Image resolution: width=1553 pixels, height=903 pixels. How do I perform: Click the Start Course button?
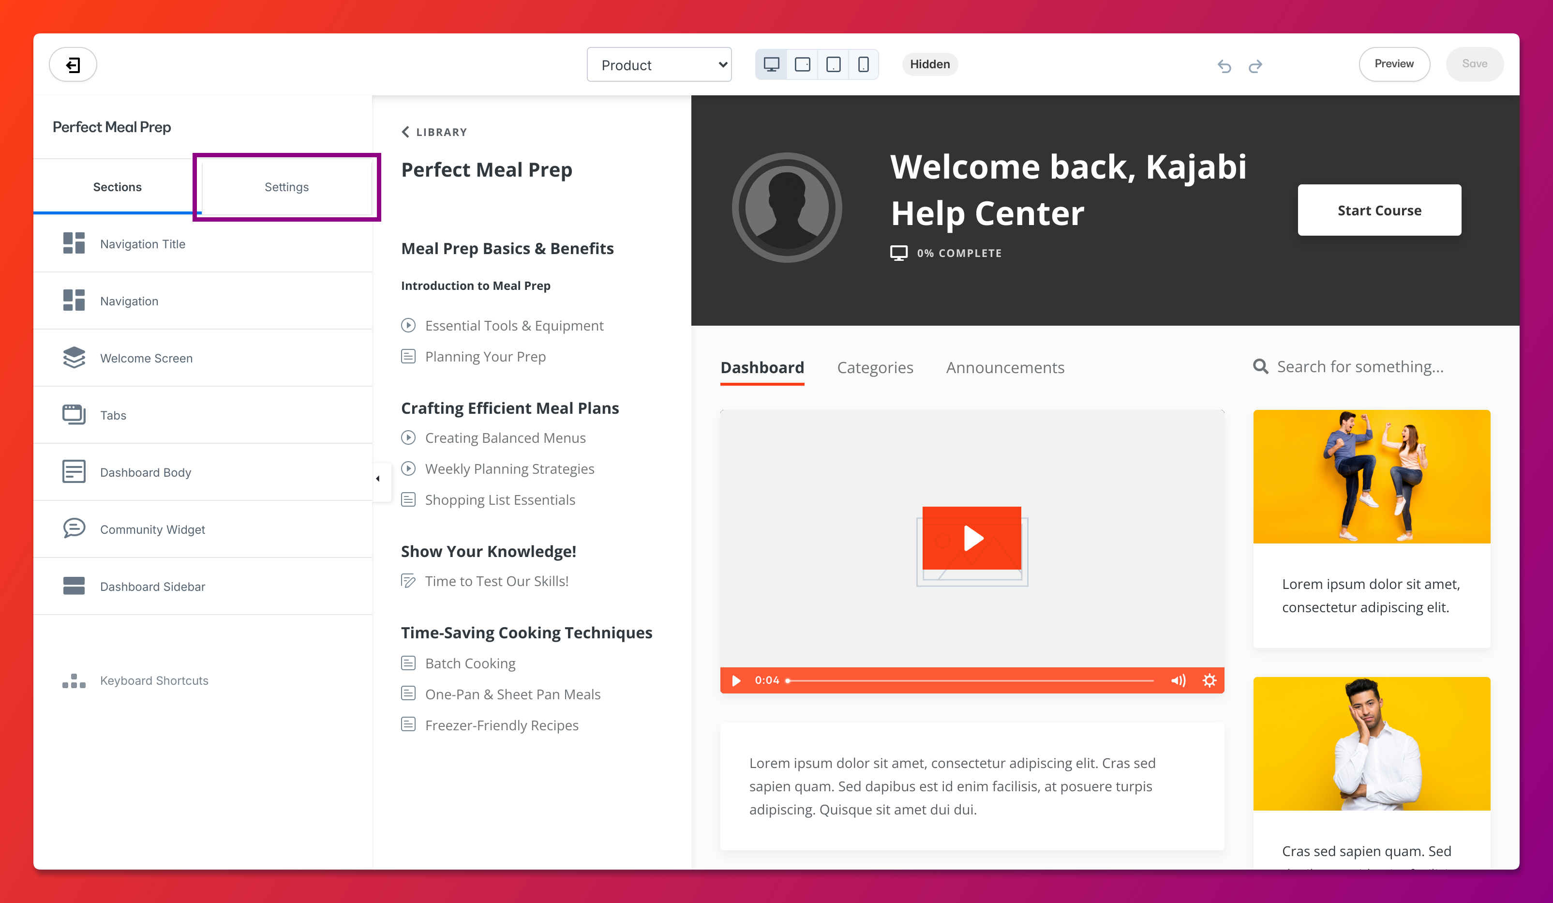[1379, 210]
